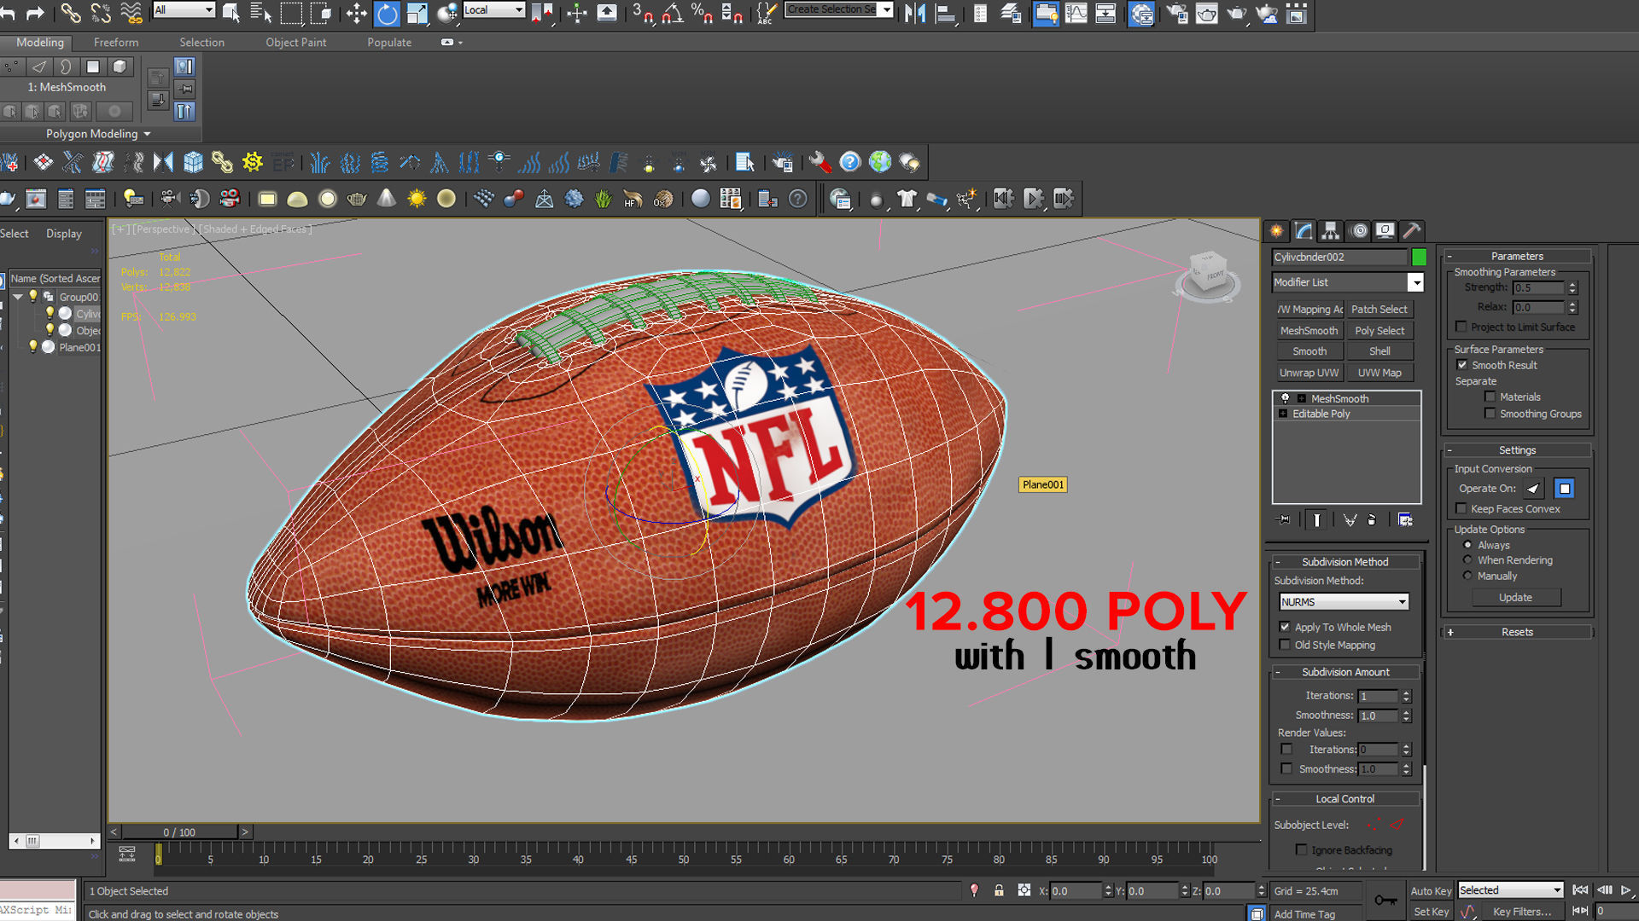
Task: Open the Modifier List dropdown
Action: (1348, 282)
